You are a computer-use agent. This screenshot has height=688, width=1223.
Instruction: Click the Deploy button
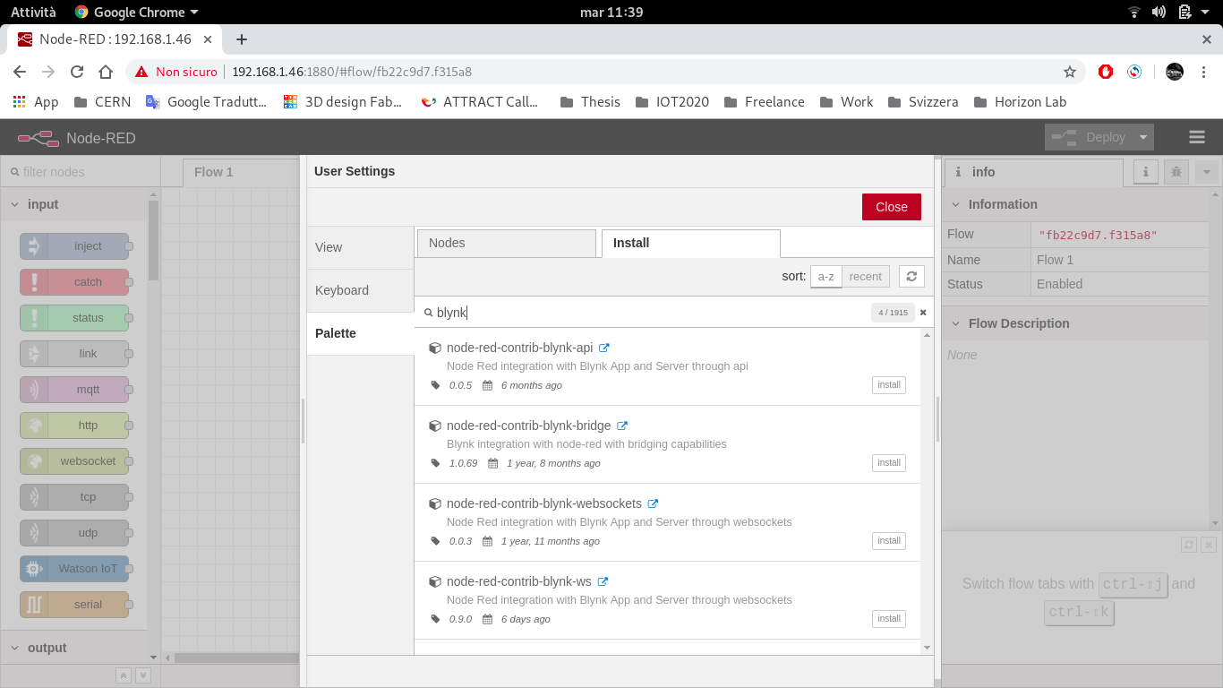(x=1089, y=137)
